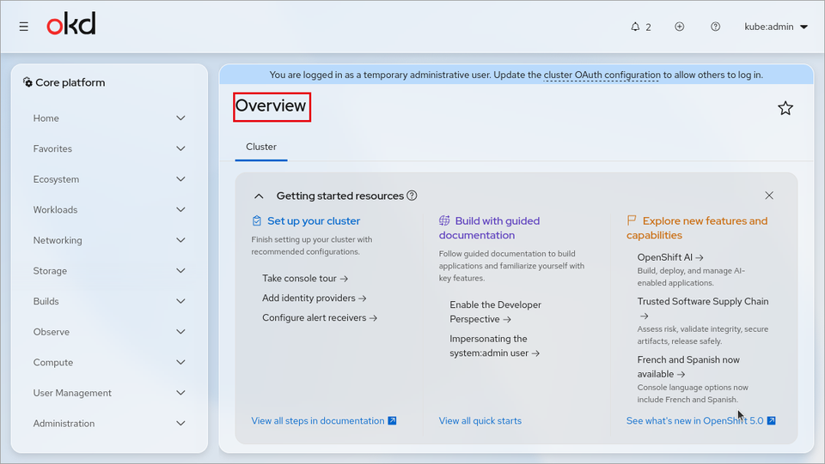Click help icon next to Getting started resources

(x=412, y=196)
